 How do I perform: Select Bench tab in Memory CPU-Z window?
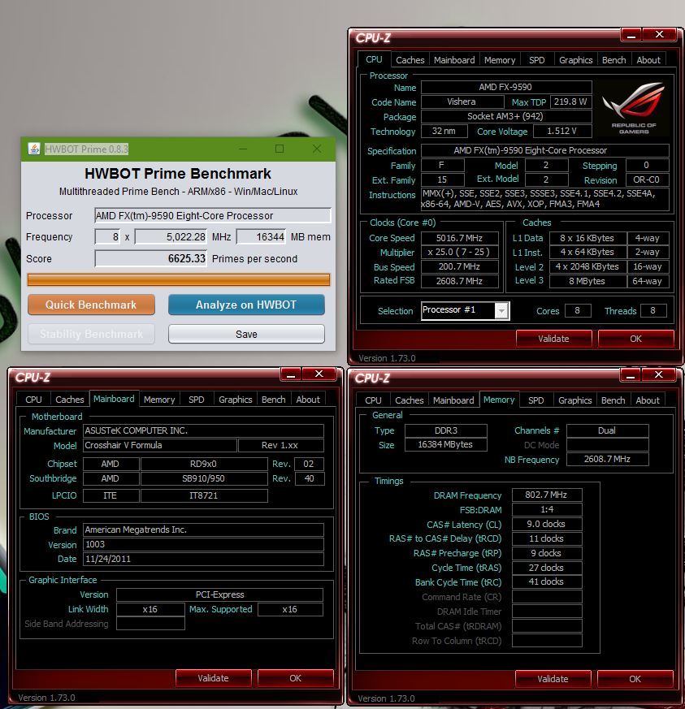[x=613, y=400]
